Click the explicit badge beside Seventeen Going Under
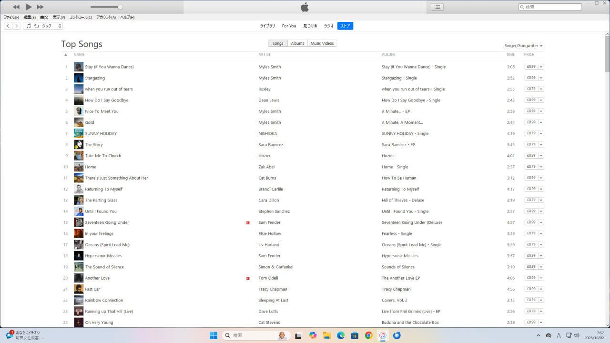Screen dimensions: 610x343 [248, 222]
